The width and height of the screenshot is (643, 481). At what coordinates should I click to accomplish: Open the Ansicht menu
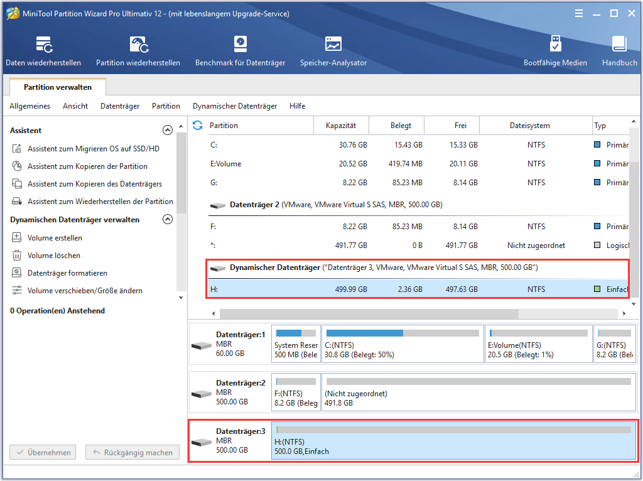tap(75, 105)
